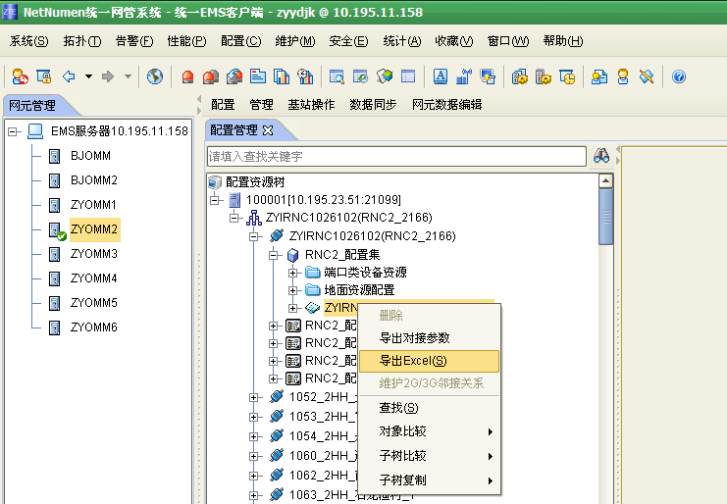Select the 1053_2HH tree row

322,417
